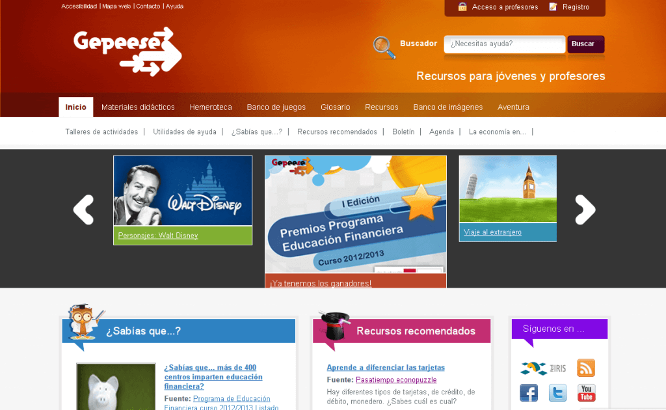Select Glosario in the navigation bar
This screenshot has width=666, height=410.
[335, 107]
